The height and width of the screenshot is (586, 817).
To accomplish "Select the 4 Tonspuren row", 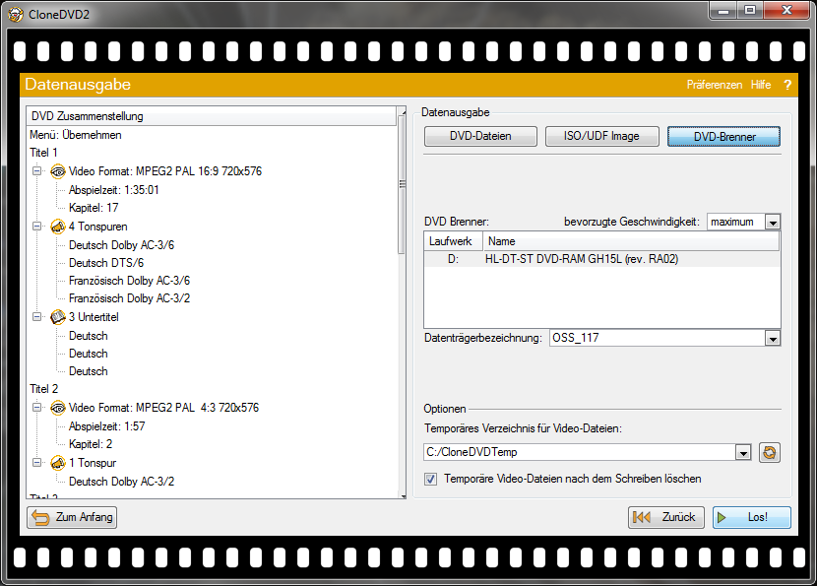I will click(98, 227).
